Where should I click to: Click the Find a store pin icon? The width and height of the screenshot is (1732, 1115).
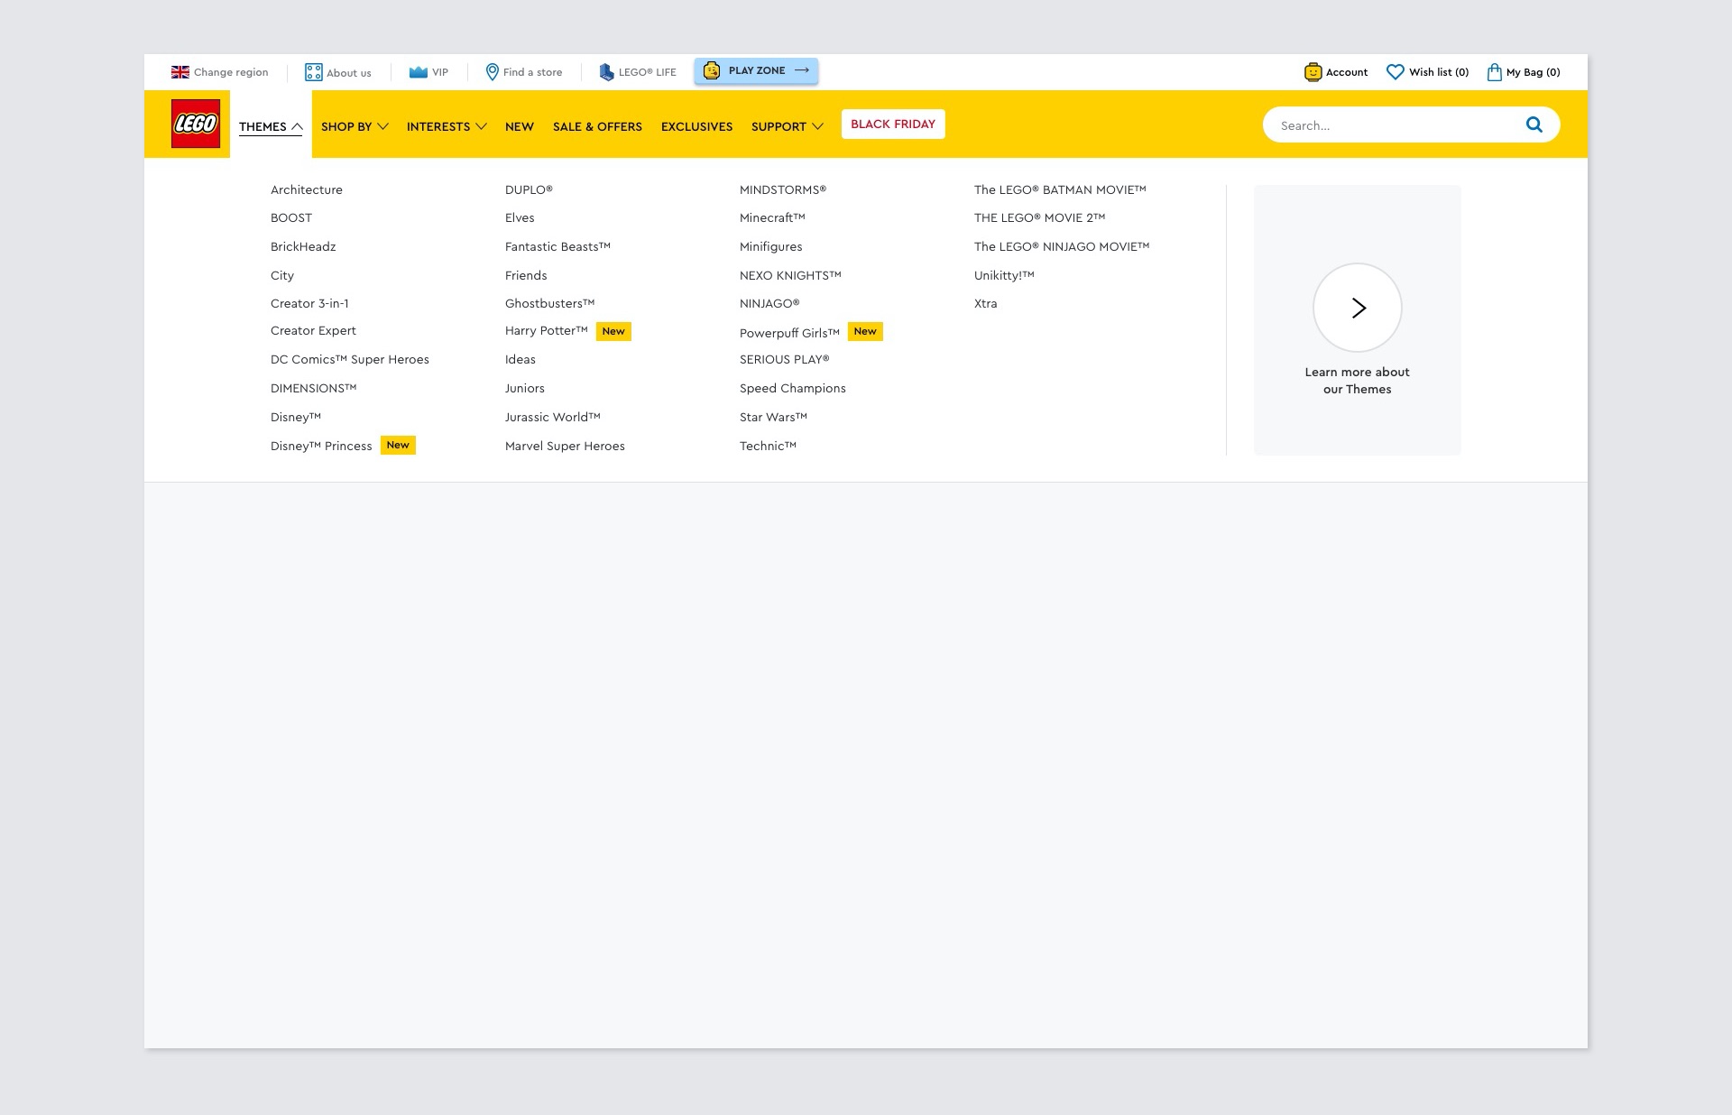(493, 72)
